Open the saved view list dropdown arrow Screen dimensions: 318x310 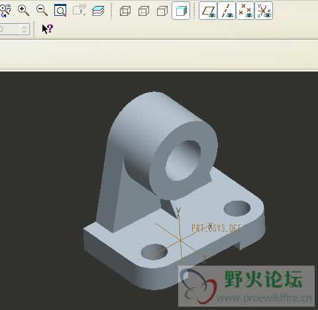point(84,15)
